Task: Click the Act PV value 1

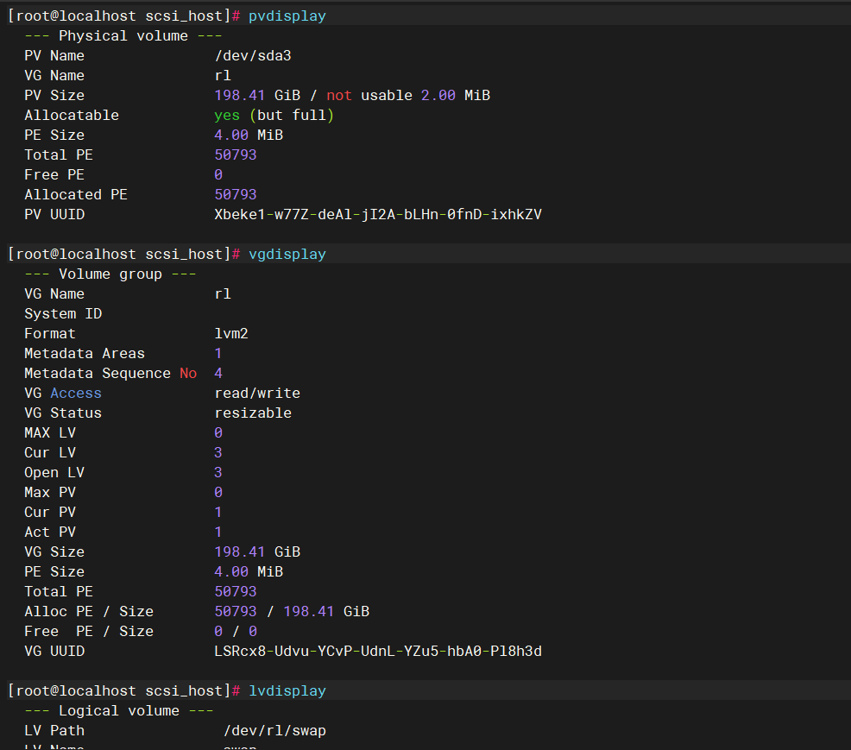Action: 218,533
